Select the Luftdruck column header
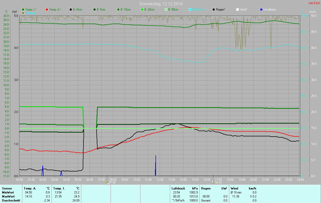 click(x=178, y=188)
